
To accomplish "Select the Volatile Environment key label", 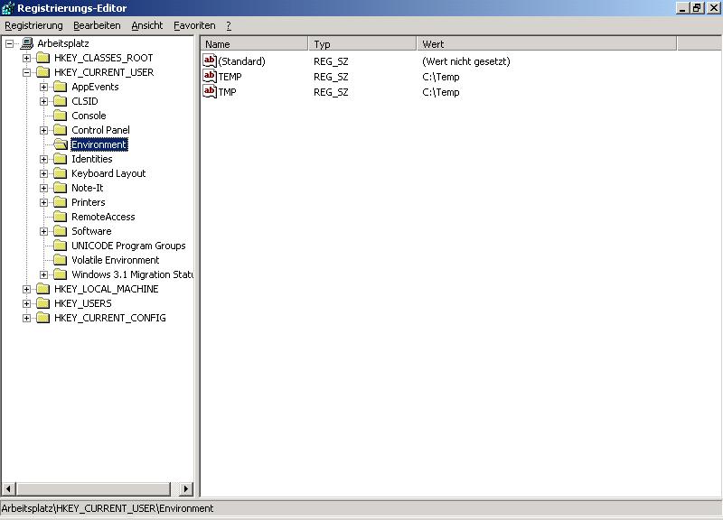I will point(116,260).
